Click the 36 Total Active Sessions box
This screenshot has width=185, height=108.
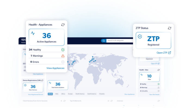point(58,85)
